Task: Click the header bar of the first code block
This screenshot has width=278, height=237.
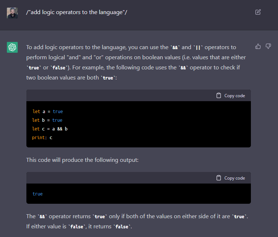Action: [139, 95]
